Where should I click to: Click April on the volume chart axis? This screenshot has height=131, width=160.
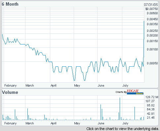(54, 123)
